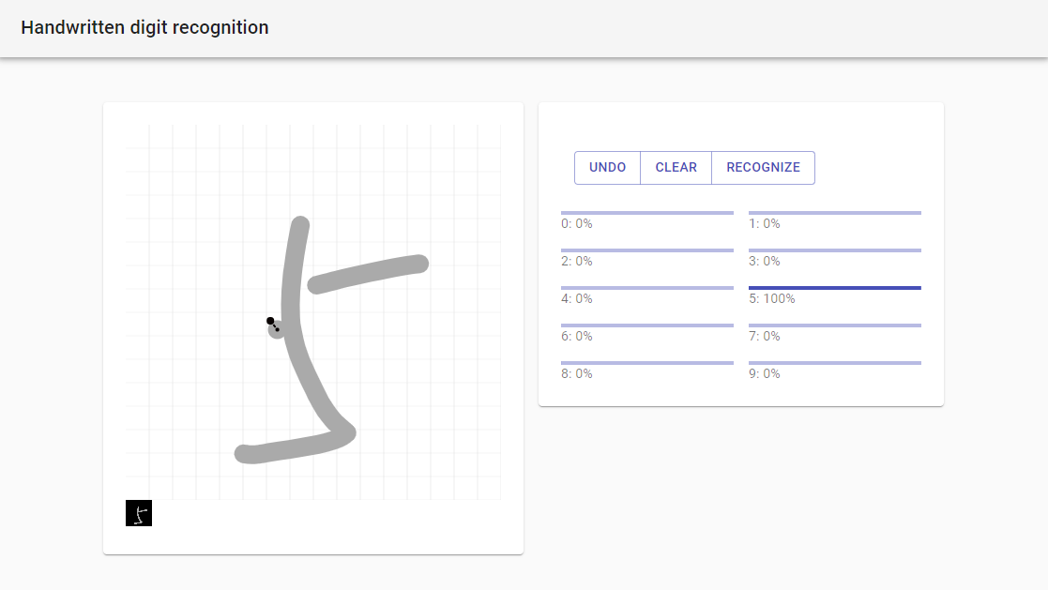Click the small black preview thumbnail
Image resolution: width=1048 pixels, height=590 pixels.
(x=139, y=513)
